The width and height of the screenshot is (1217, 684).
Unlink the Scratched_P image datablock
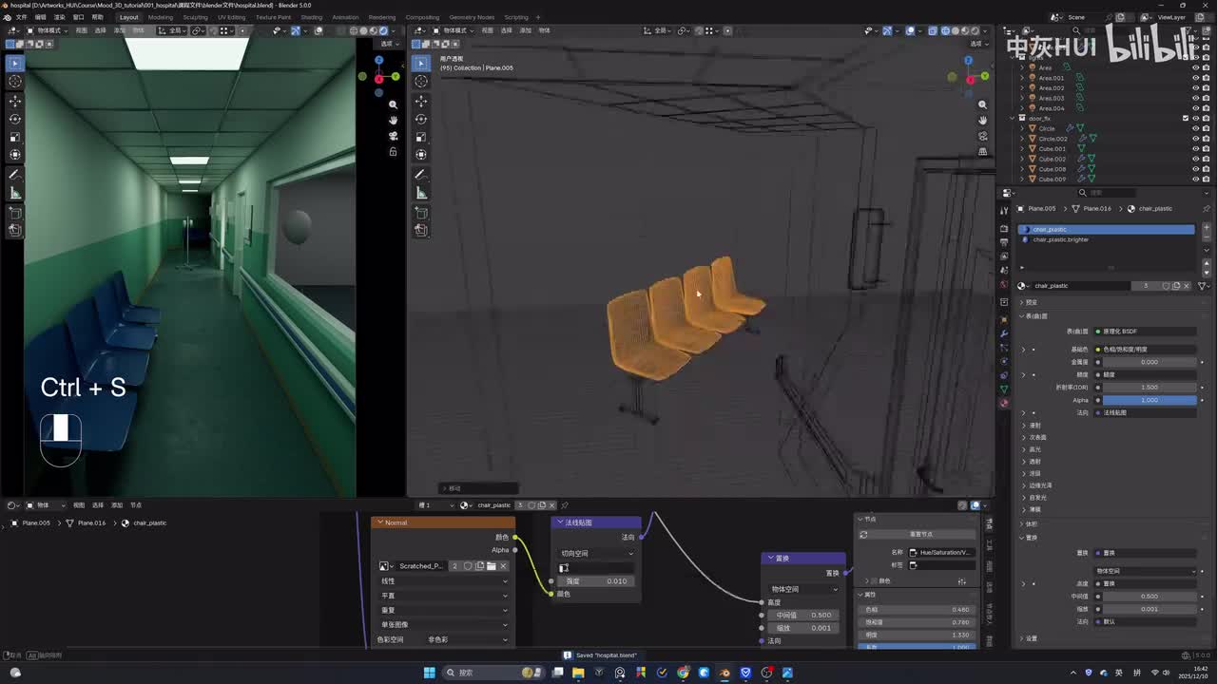pos(503,566)
